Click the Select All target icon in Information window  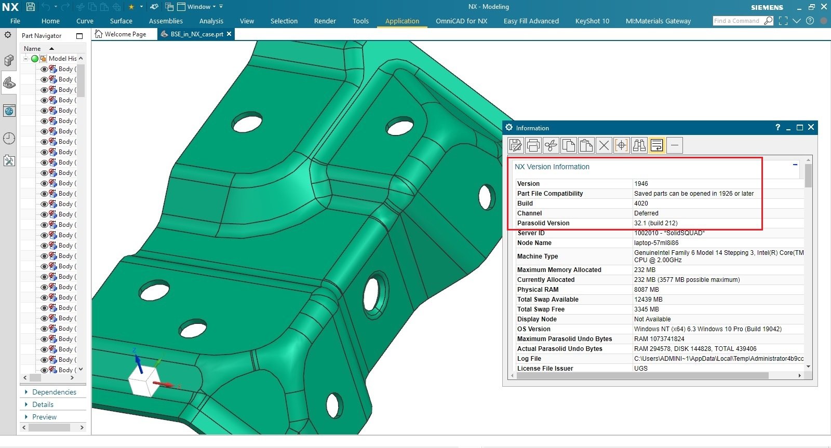pyautogui.click(x=622, y=145)
